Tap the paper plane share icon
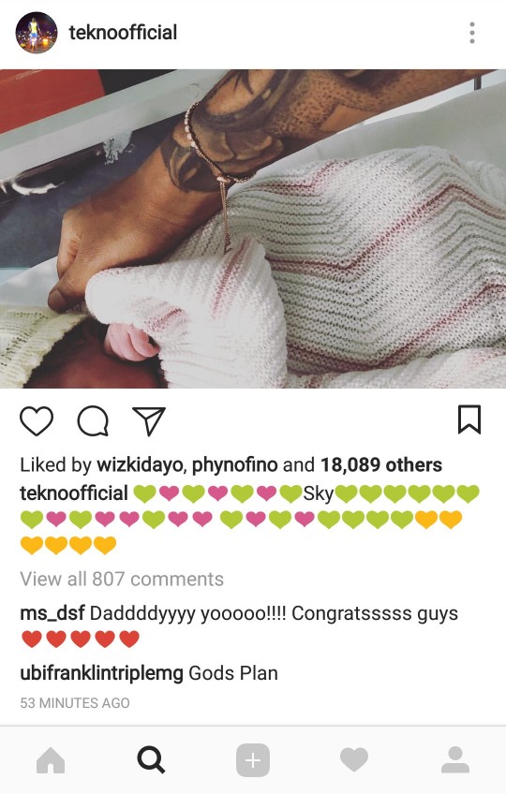The width and height of the screenshot is (506, 794). click(149, 420)
